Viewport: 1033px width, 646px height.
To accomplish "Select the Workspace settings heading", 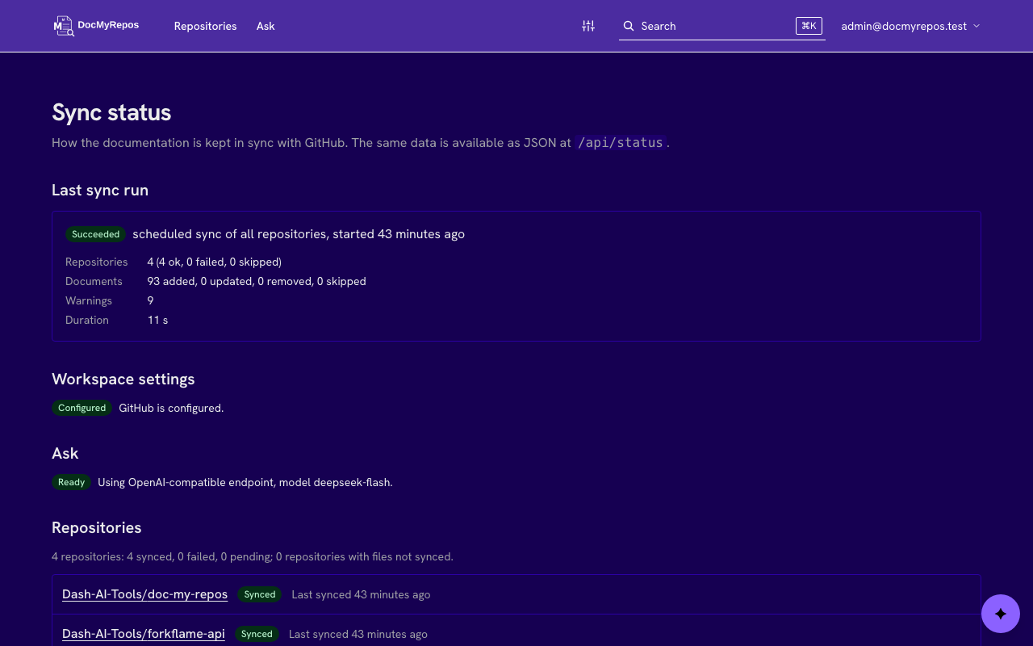I will coord(123,380).
